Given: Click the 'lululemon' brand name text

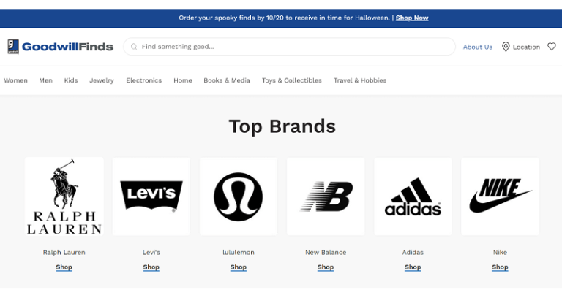Looking at the screenshot, I should click(x=239, y=252).
